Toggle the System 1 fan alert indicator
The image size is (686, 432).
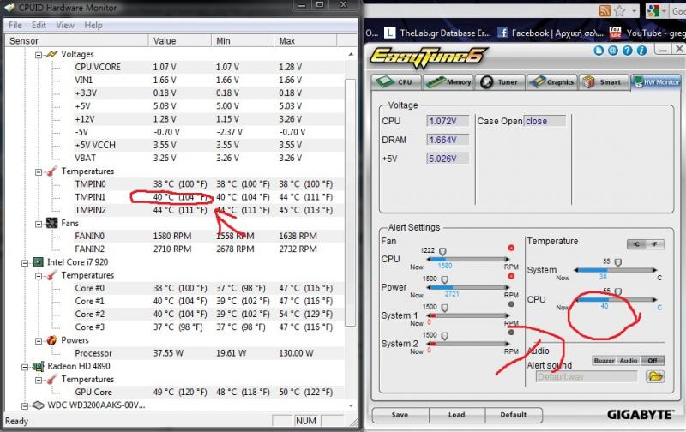tap(511, 304)
